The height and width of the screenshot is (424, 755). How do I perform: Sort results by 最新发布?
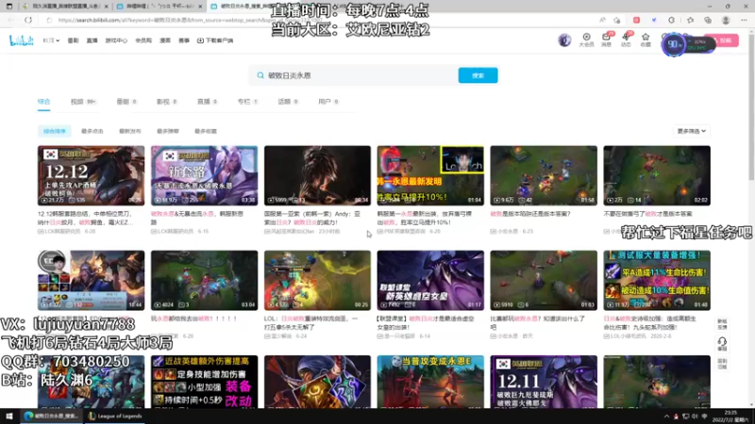(x=130, y=131)
